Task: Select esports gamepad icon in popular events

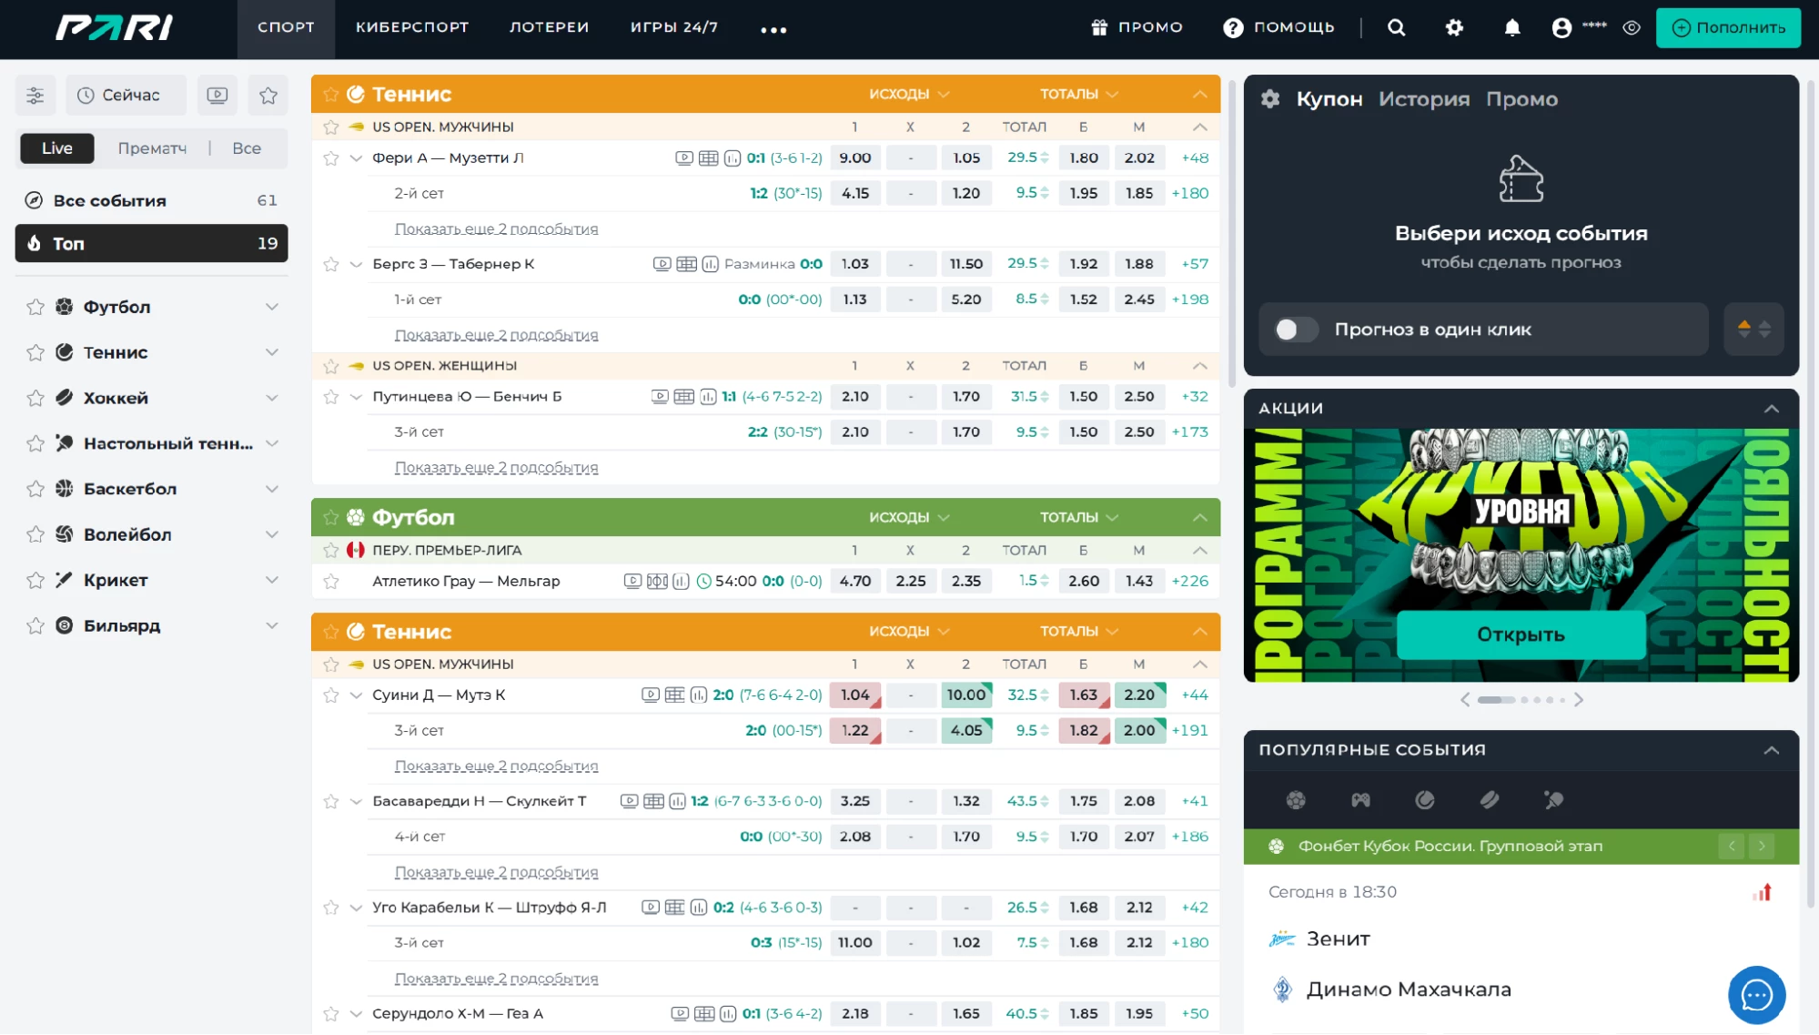Action: click(1360, 800)
